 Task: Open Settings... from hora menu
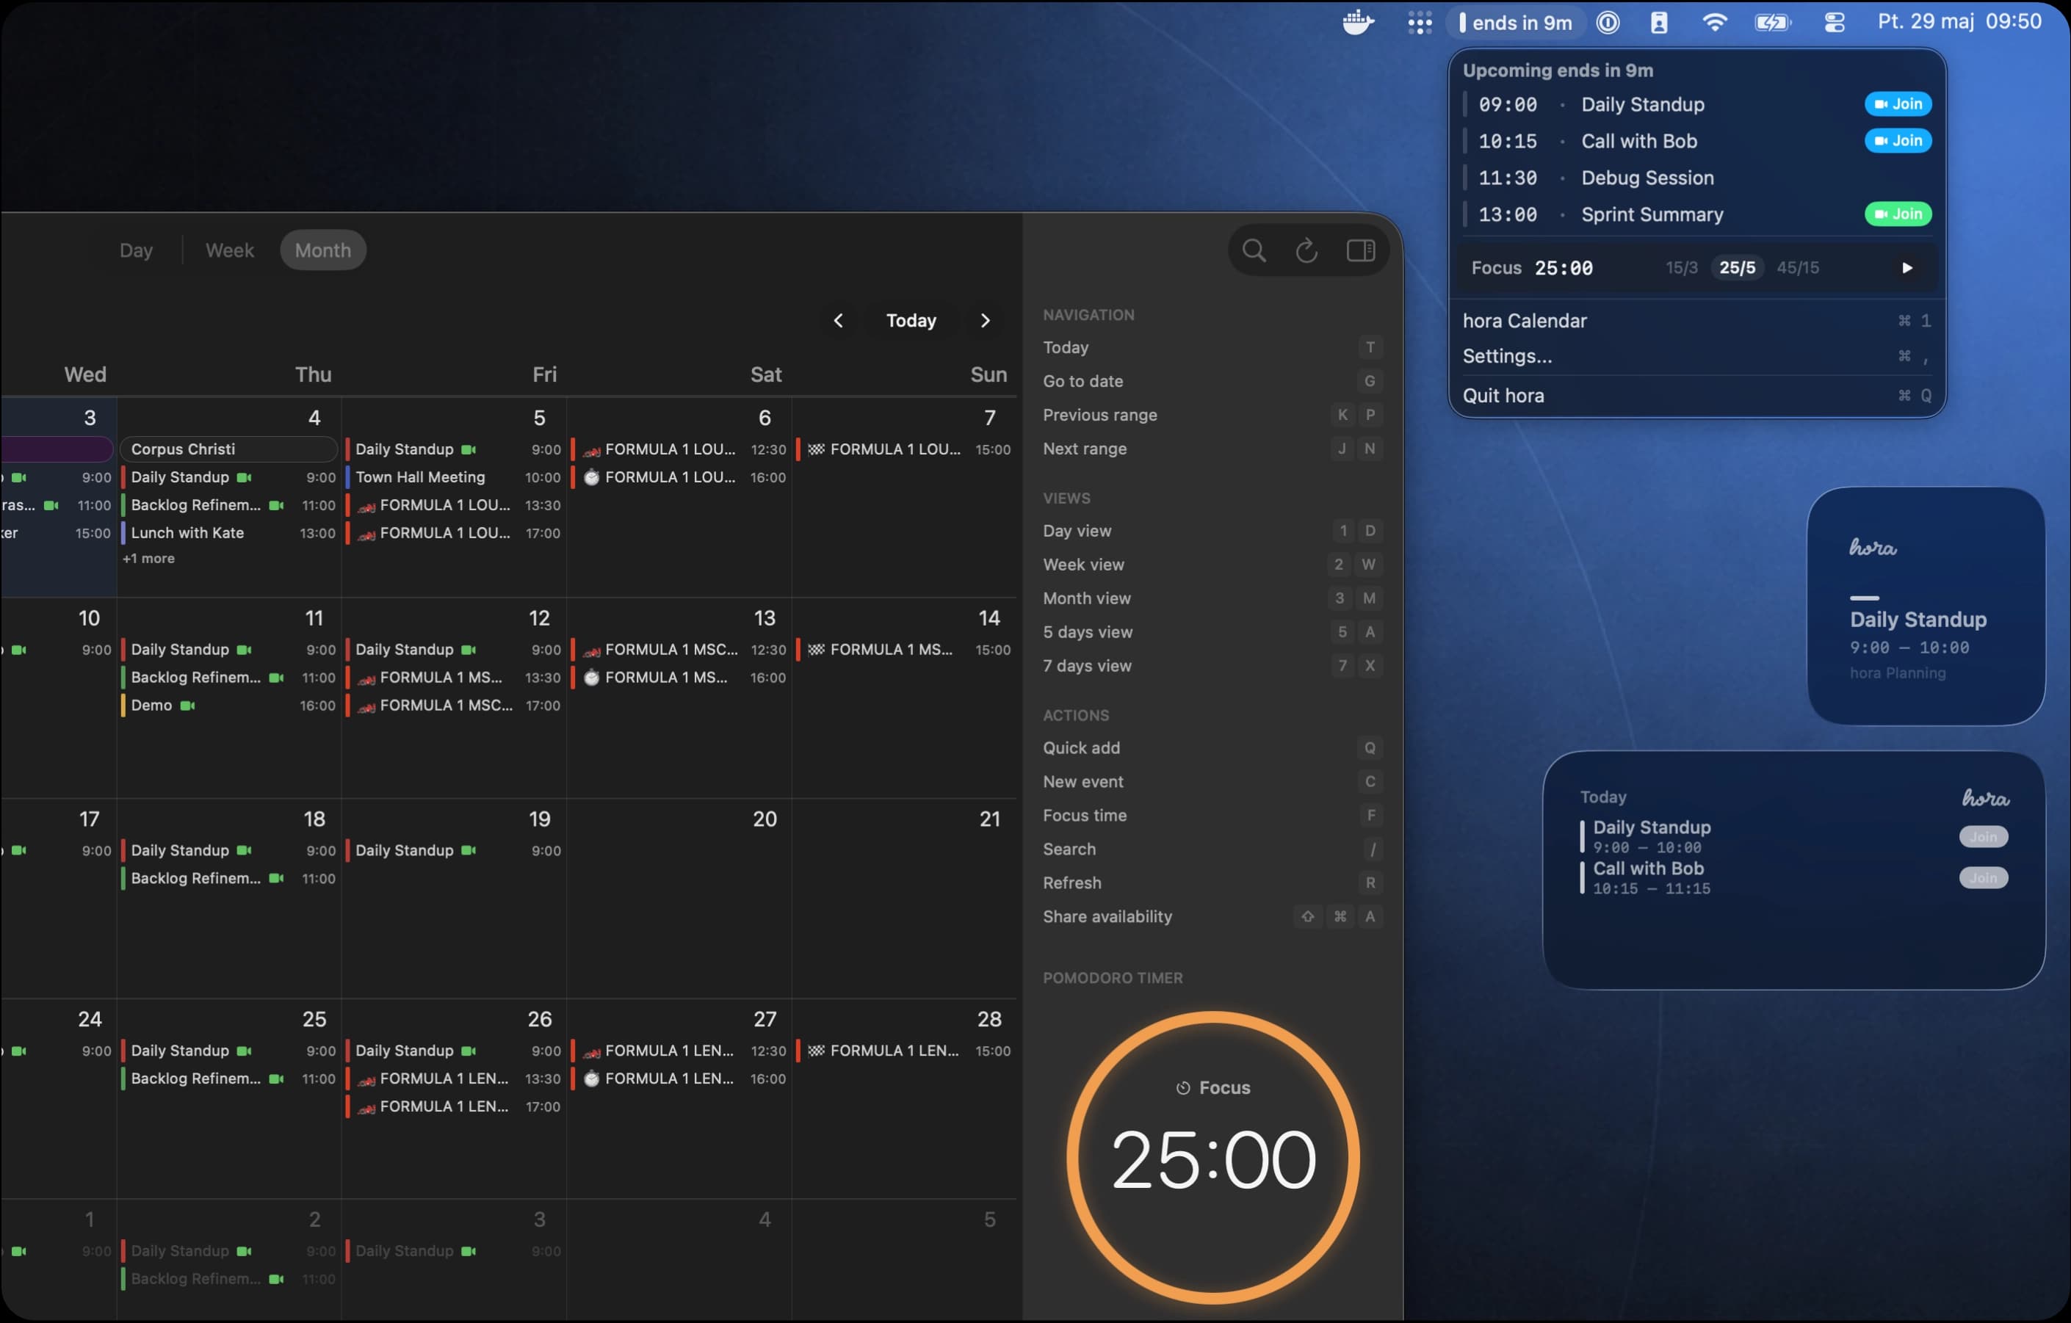click(1696, 356)
